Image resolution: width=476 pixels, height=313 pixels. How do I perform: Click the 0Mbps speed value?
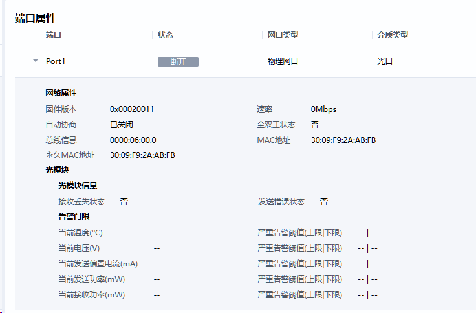(323, 109)
